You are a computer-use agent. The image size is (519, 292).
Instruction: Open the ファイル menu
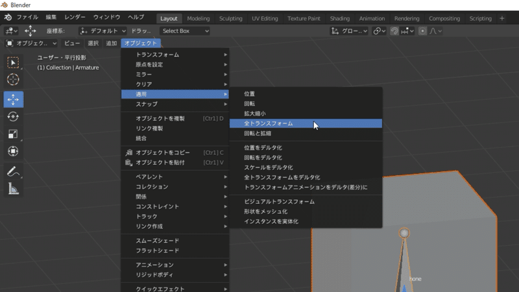click(27, 18)
